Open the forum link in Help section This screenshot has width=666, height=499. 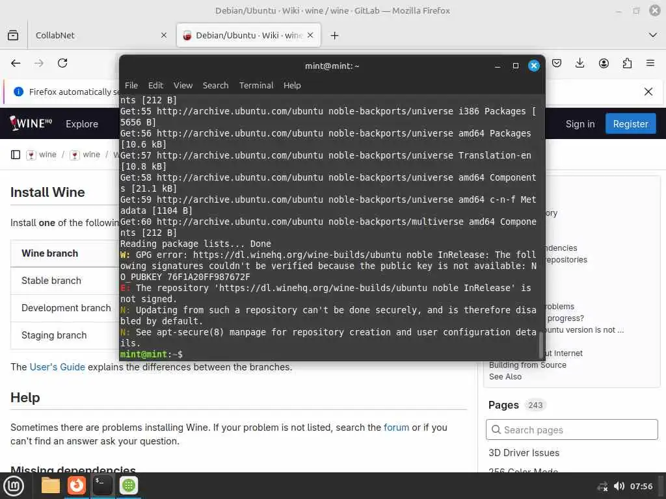[x=396, y=428]
